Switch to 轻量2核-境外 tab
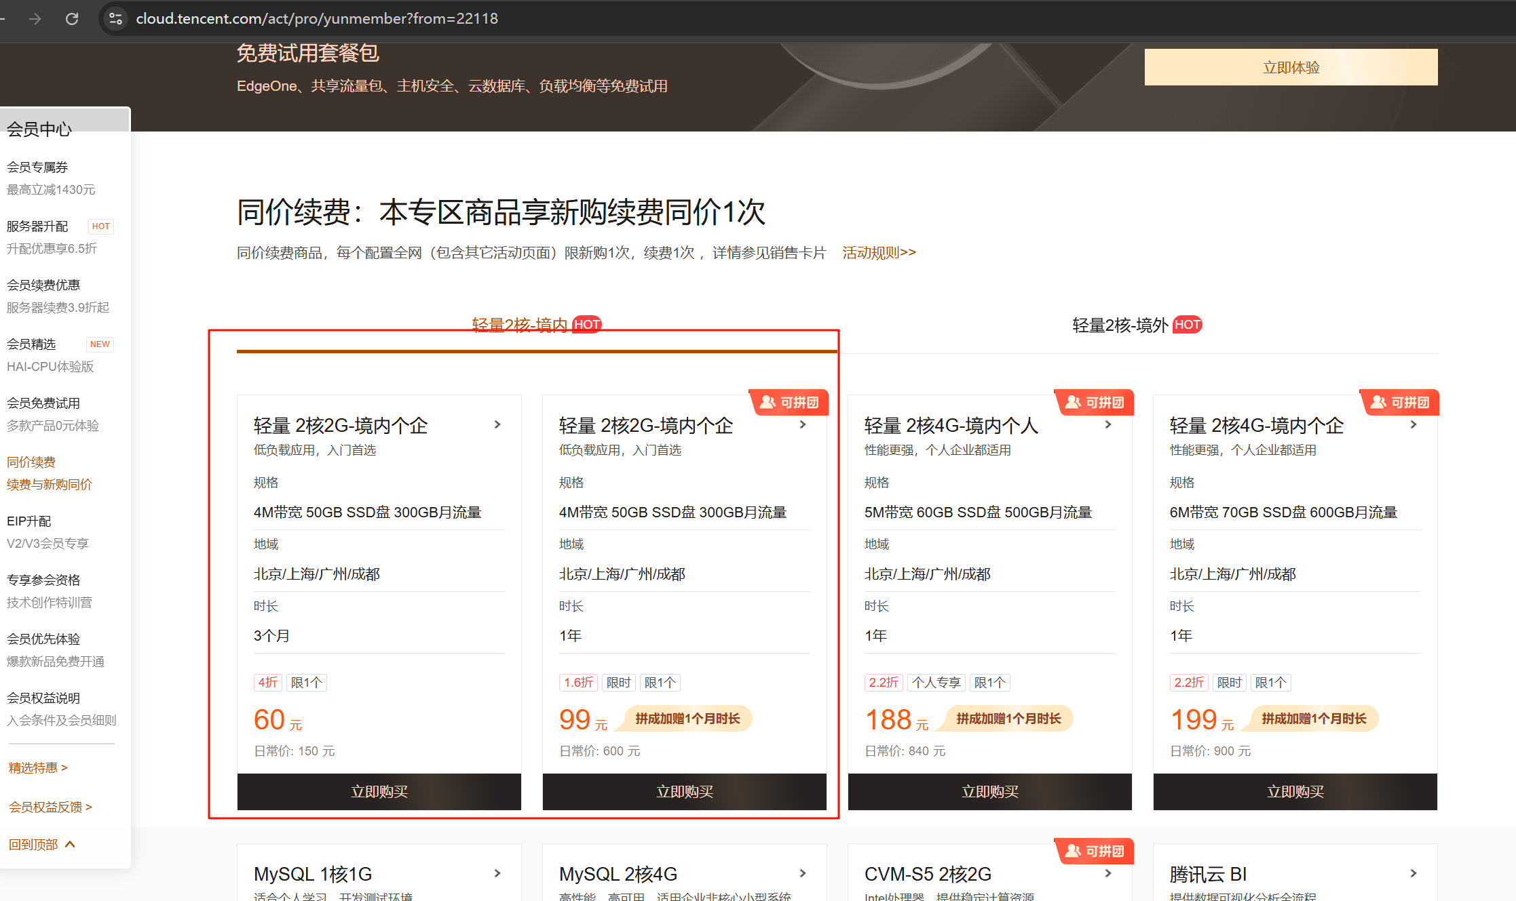Image resolution: width=1516 pixels, height=901 pixels. coord(1137,325)
